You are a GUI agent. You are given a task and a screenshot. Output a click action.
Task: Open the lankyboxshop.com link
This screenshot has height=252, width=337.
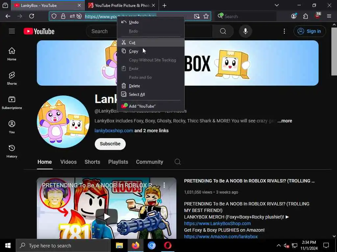(114, 131)
